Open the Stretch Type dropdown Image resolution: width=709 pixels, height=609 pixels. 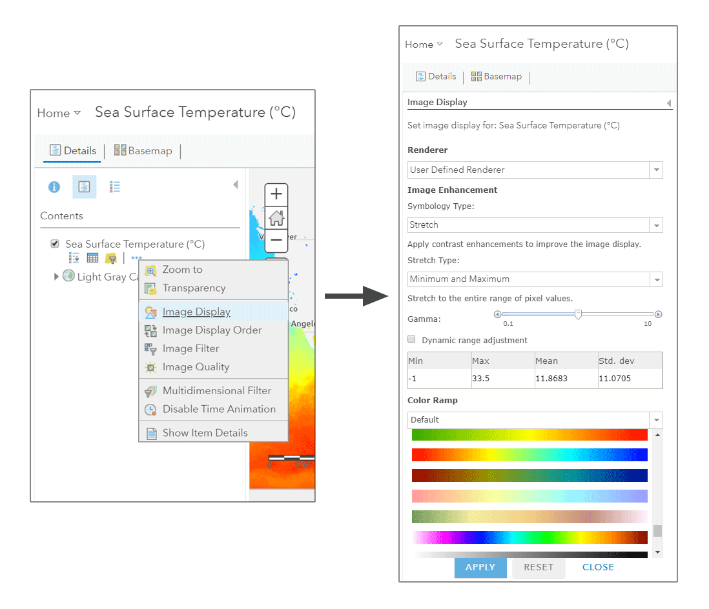[656, 279]
